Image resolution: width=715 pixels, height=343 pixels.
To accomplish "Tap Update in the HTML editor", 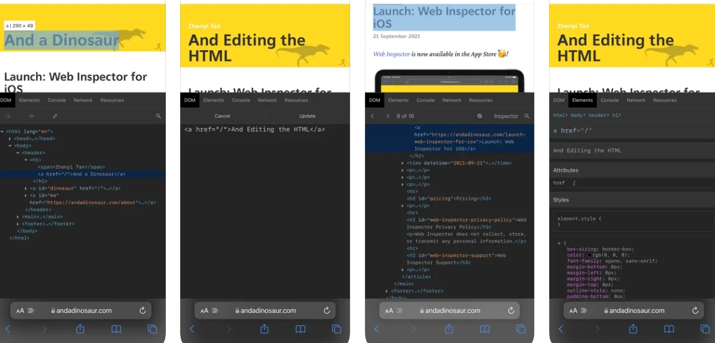I will [x=308, y=116].
